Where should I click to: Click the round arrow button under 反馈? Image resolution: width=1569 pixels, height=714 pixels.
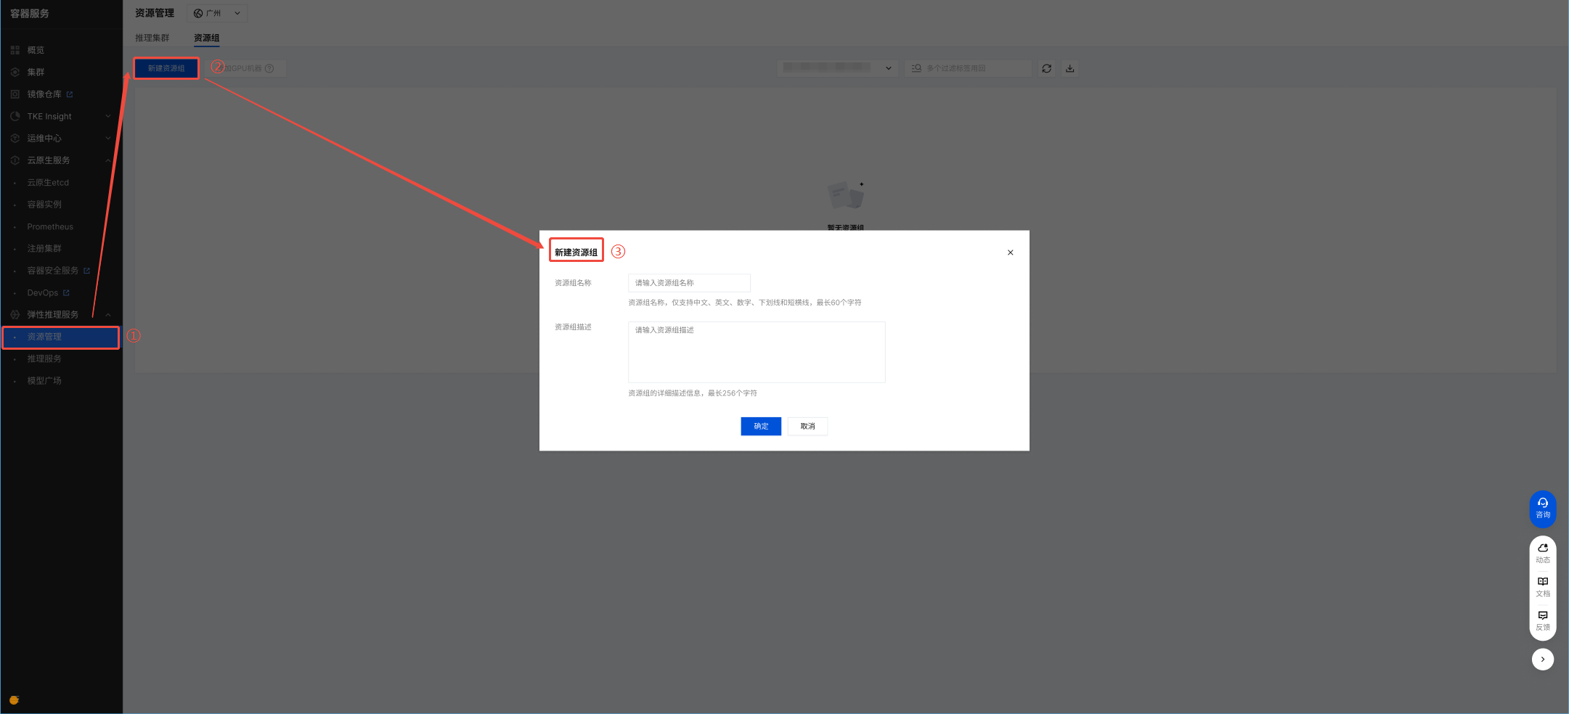pos(1543,660)
